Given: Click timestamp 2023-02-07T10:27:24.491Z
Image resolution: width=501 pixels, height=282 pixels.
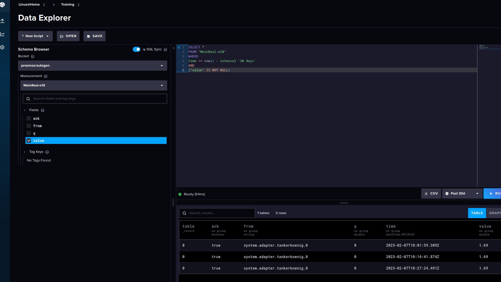Looking at the screenshot, I should 413,268.
